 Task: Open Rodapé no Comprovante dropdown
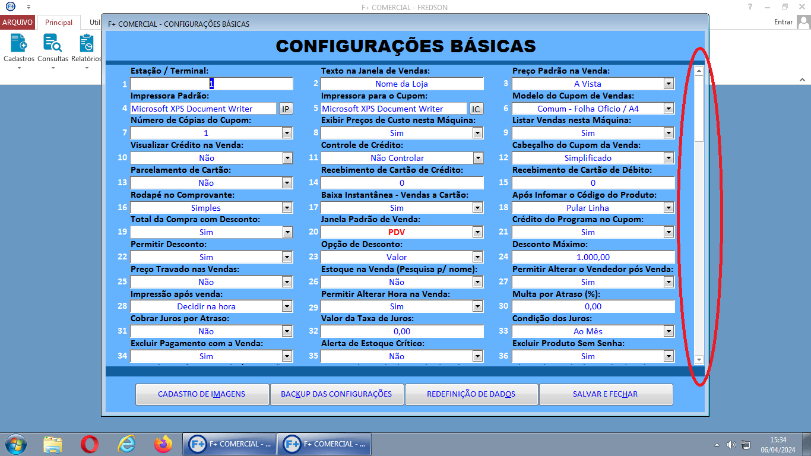tap(287, 208)
